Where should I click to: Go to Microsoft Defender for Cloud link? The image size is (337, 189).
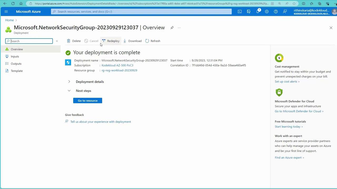(299, 111)
